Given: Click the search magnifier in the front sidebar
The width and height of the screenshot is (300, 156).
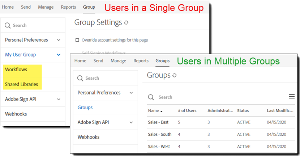Looking at the screenshot, I should 80,78.
